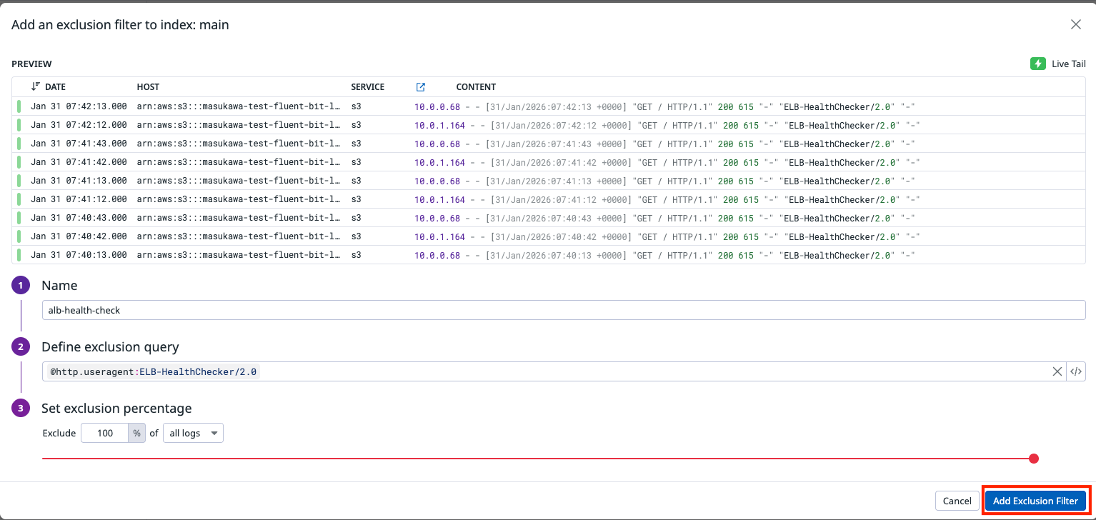Image resolution: width=1096 pixels, height=520 pixels.
Task: Click the CONTENT column header
Action: tap(476, 87)
